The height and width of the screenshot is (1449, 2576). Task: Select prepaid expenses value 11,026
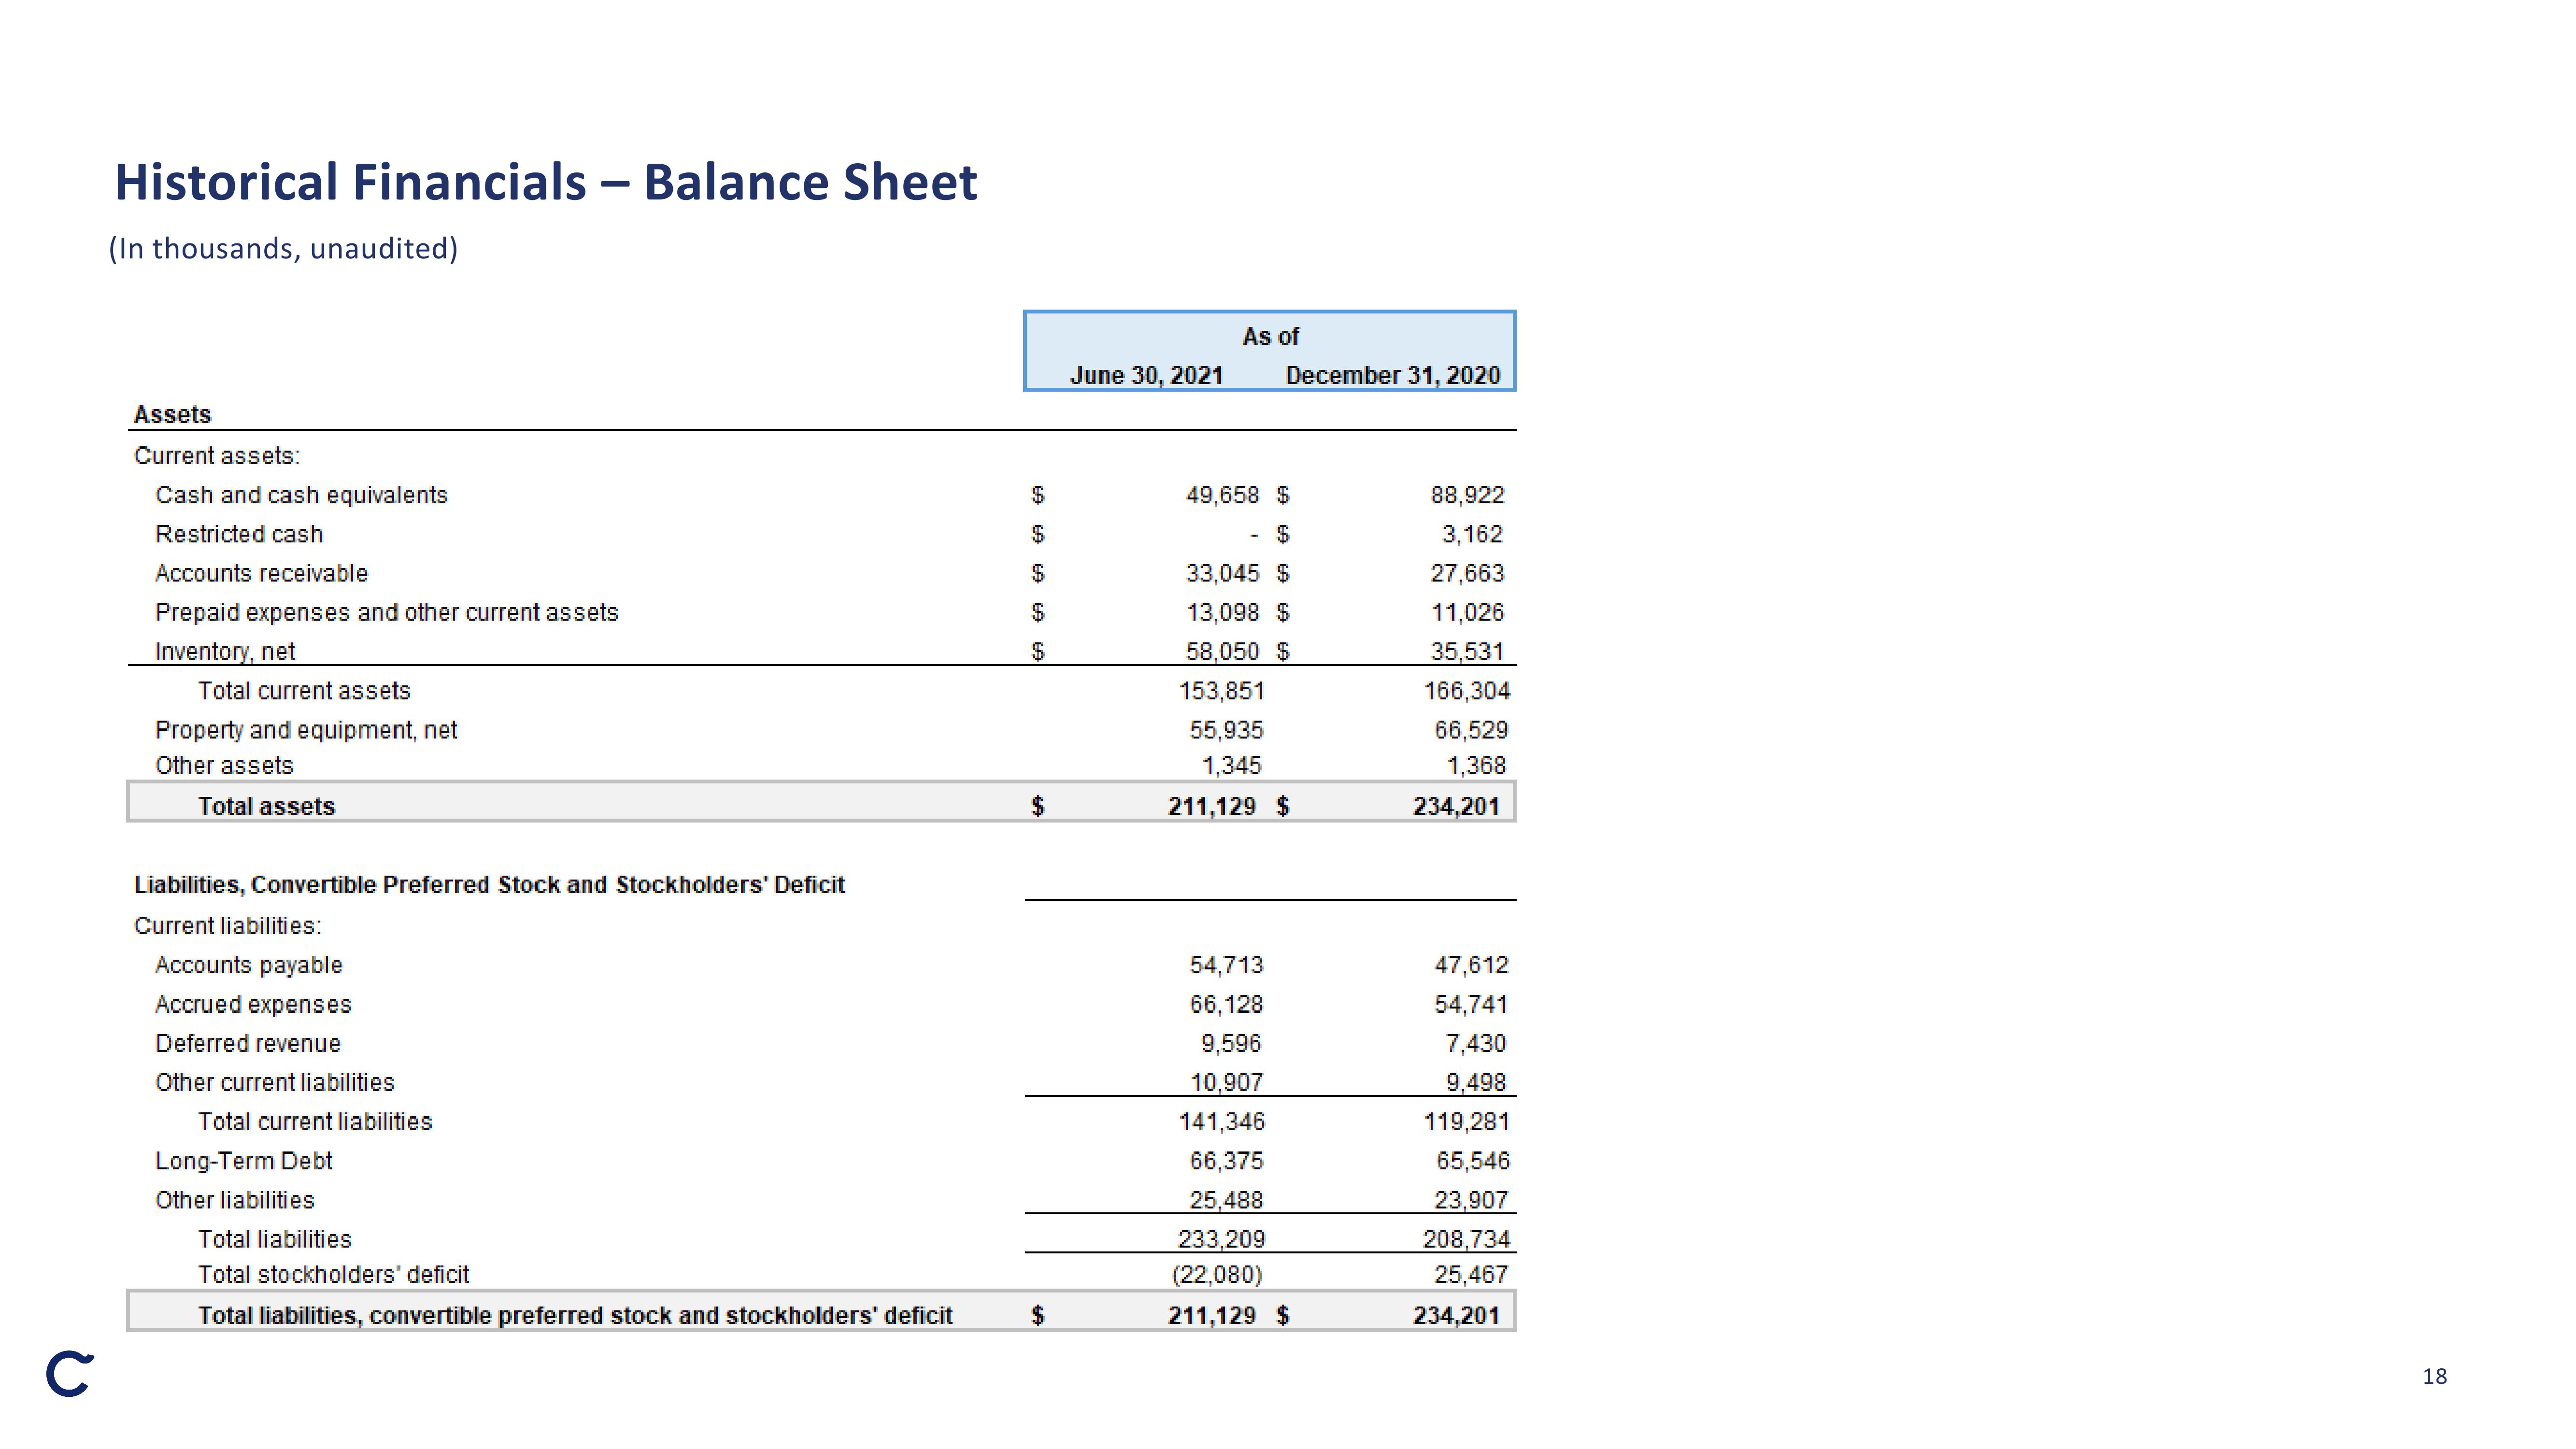[1467, 612]
